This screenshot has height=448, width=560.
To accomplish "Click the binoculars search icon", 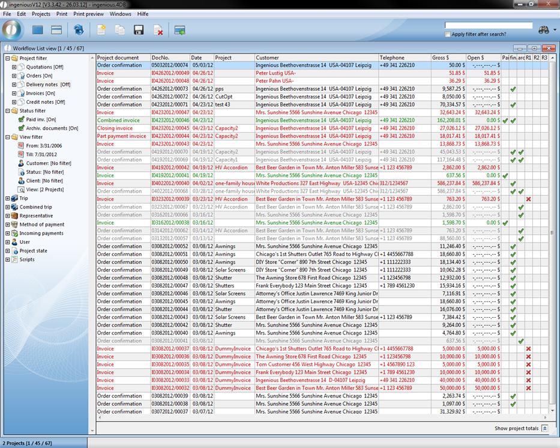I will [x=544, y=29].
